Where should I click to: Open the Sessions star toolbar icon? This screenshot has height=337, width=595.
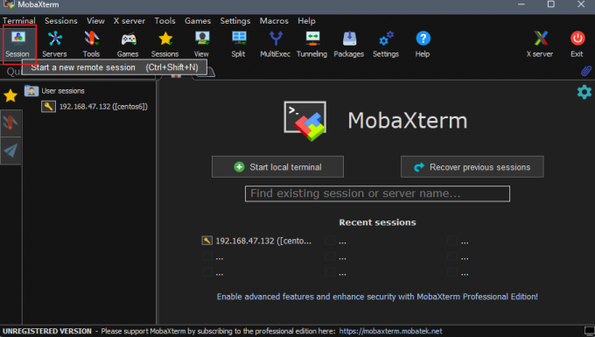(164, 44)
